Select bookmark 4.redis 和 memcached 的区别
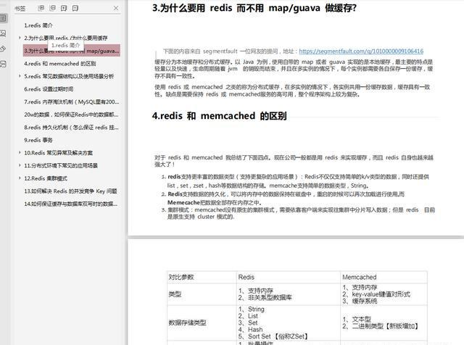The height and width of the screenshot is (345, 464). (59, 63)
